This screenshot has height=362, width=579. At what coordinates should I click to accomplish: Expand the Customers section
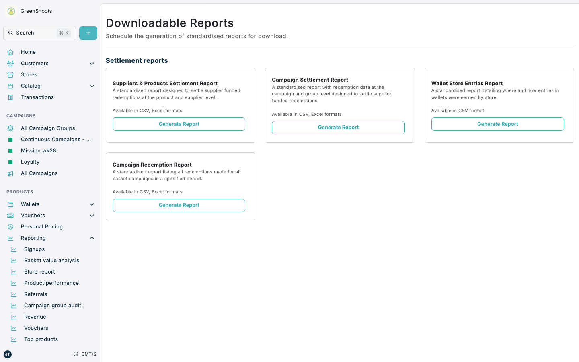click(92, 63)
